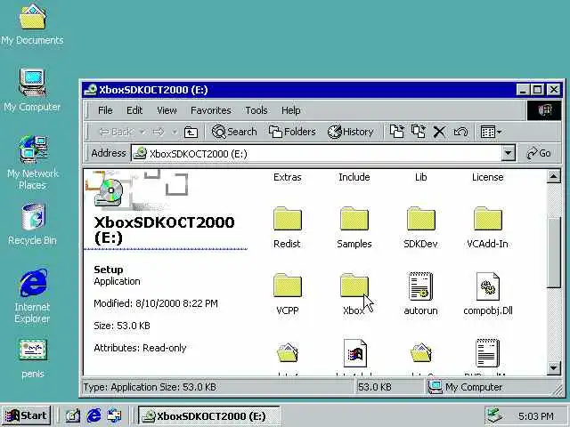The image size is (570, 427).
Task: Click the system tray hardware icon
Action: pos(495,415)
